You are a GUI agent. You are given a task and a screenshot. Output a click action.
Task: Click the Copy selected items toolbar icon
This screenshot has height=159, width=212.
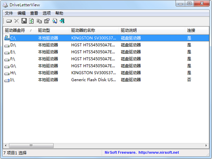click(39, 21)
